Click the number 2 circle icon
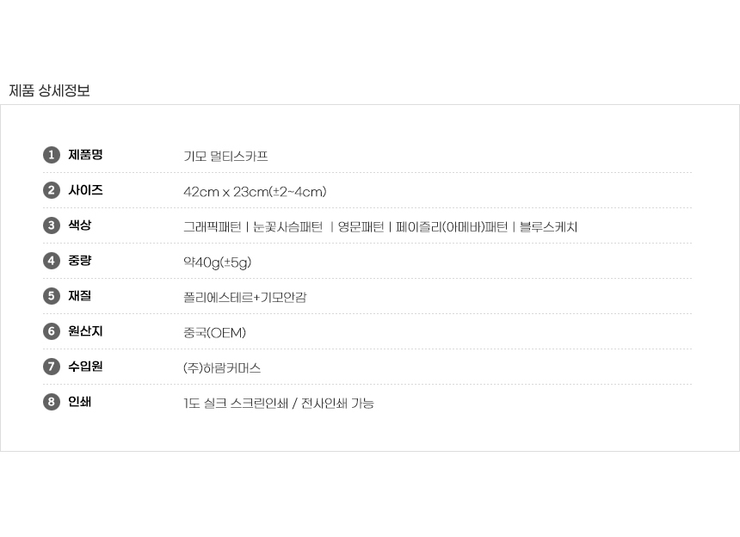 (x=52, y=190)
